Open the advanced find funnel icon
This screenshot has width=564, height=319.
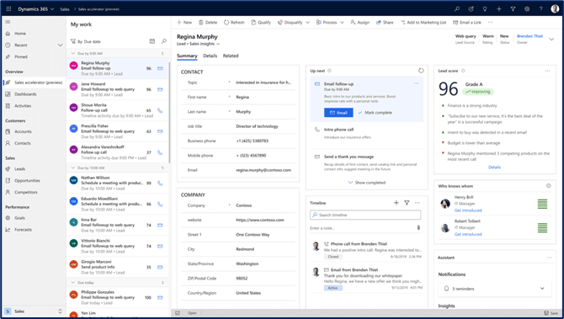pyautogui.click(x=513, y=9)
